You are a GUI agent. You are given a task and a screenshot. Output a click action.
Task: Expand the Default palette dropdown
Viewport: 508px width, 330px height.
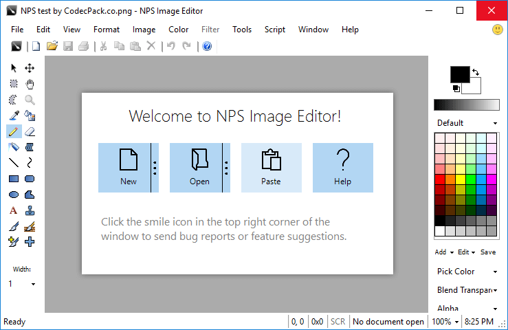click(467, 123)
